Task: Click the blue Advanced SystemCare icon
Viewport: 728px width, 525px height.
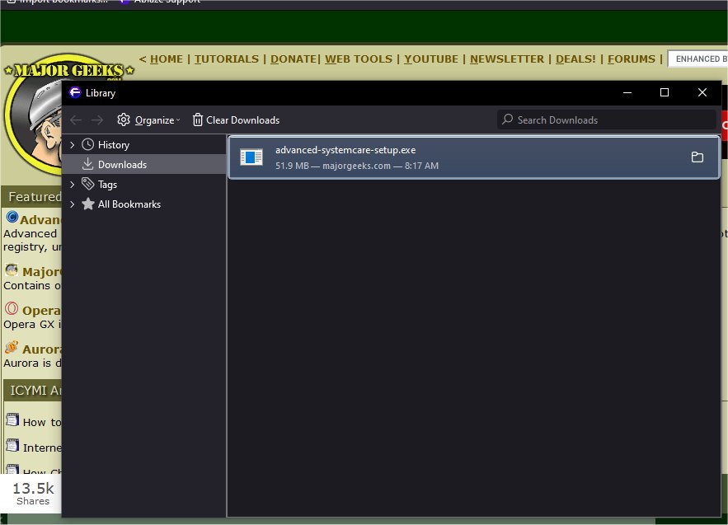Action: 12,217
